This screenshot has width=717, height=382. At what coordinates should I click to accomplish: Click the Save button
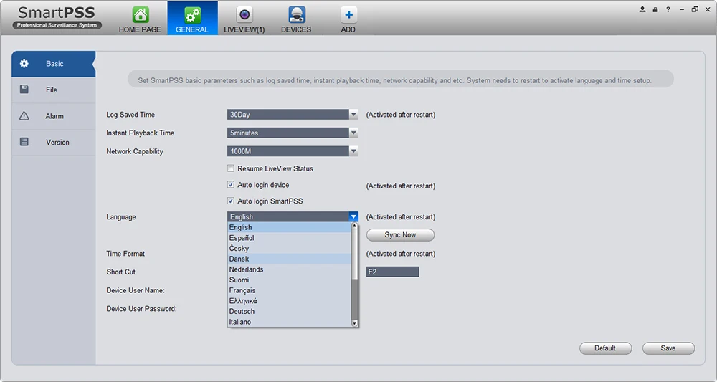click(668, 348)
